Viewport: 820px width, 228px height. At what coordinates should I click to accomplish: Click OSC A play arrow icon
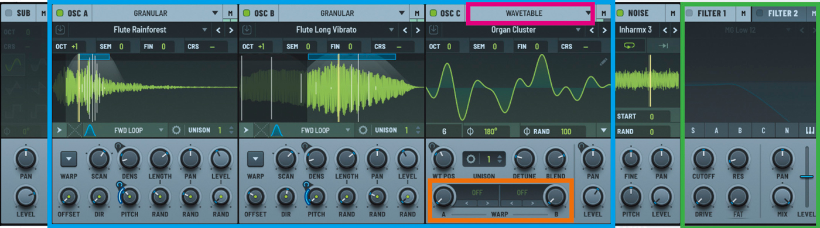[x=59, y=130]
